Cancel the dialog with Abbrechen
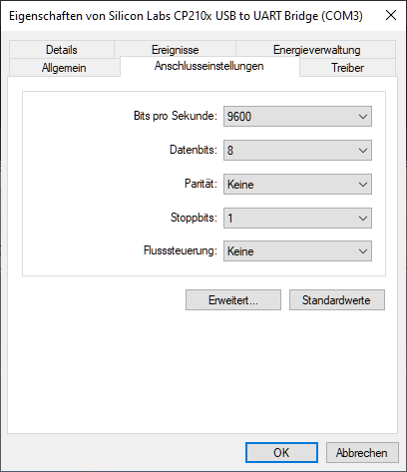 click(362, 452)
